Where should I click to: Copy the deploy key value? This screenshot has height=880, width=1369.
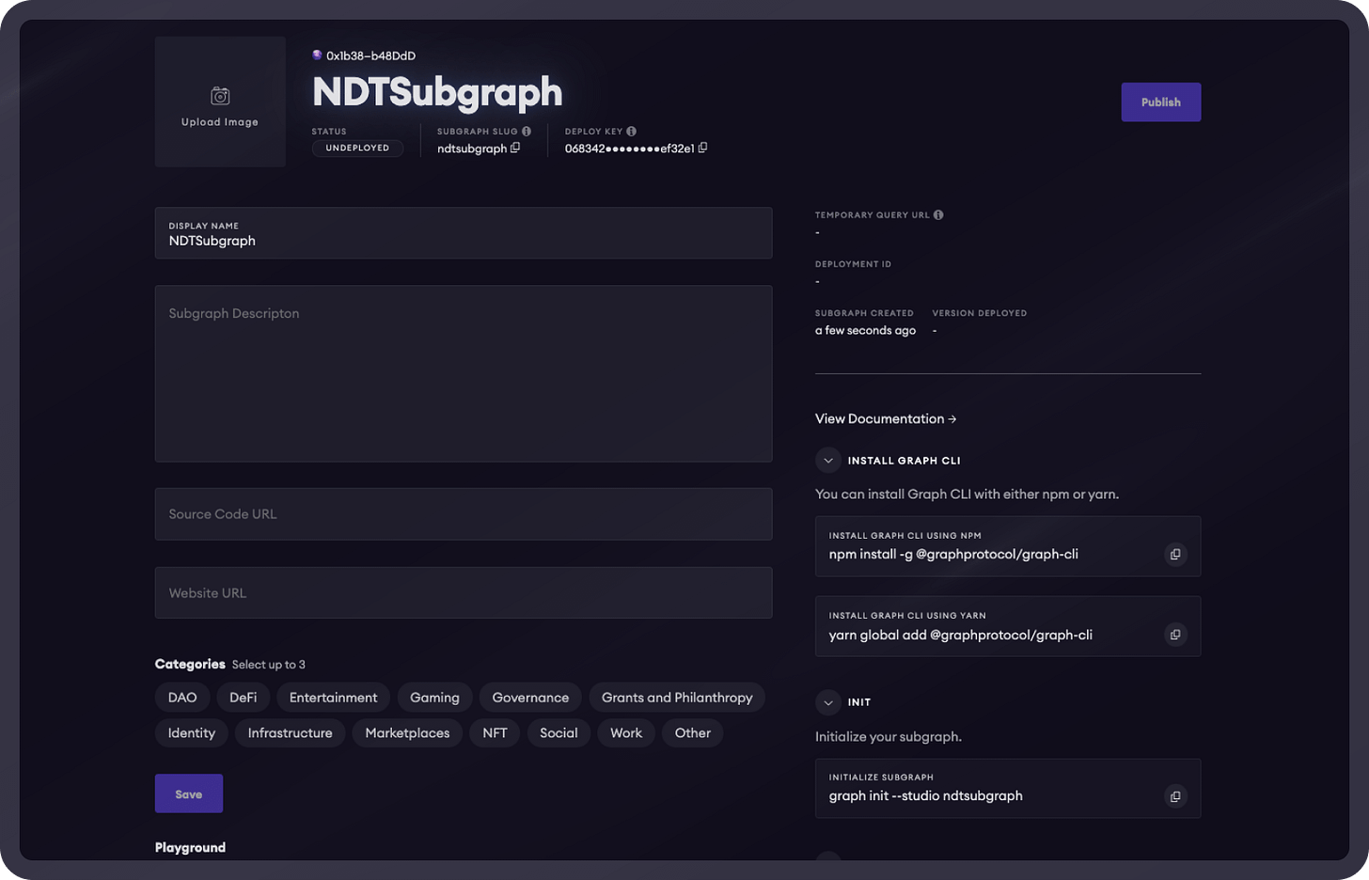[703, 148]
